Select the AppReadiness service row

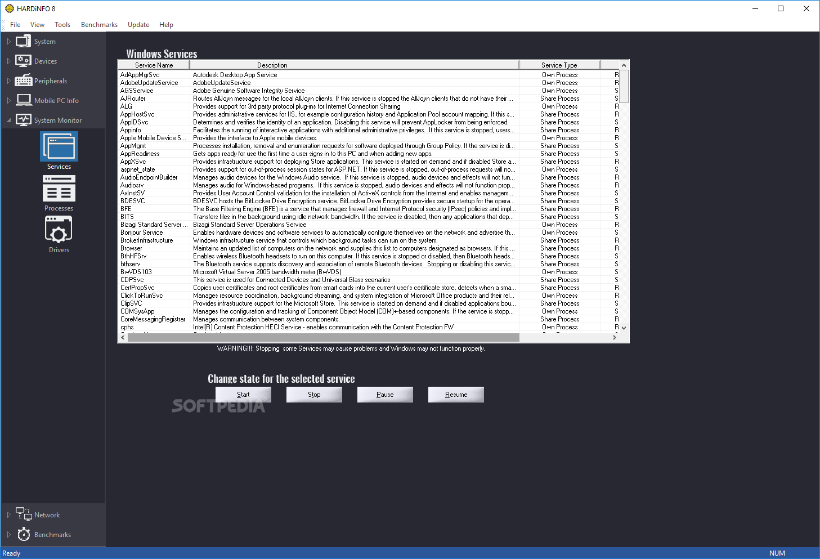(x=368, y=154)
